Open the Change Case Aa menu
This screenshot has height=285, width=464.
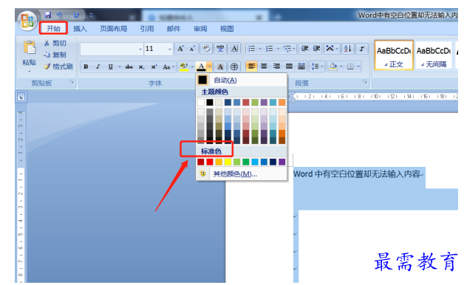(x=168, y=66)
